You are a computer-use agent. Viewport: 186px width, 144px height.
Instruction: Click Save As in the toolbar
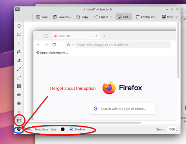tap(62, 17)
